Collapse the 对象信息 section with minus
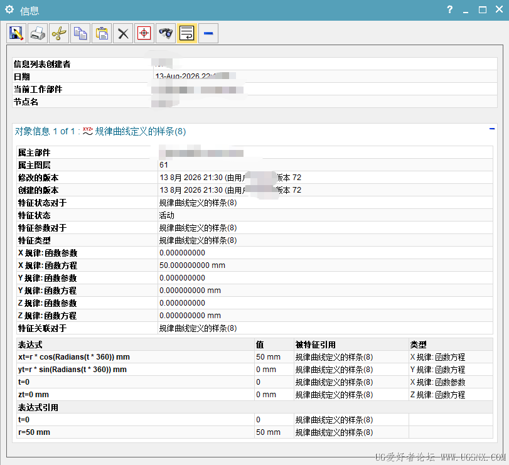 coord(492,129)
